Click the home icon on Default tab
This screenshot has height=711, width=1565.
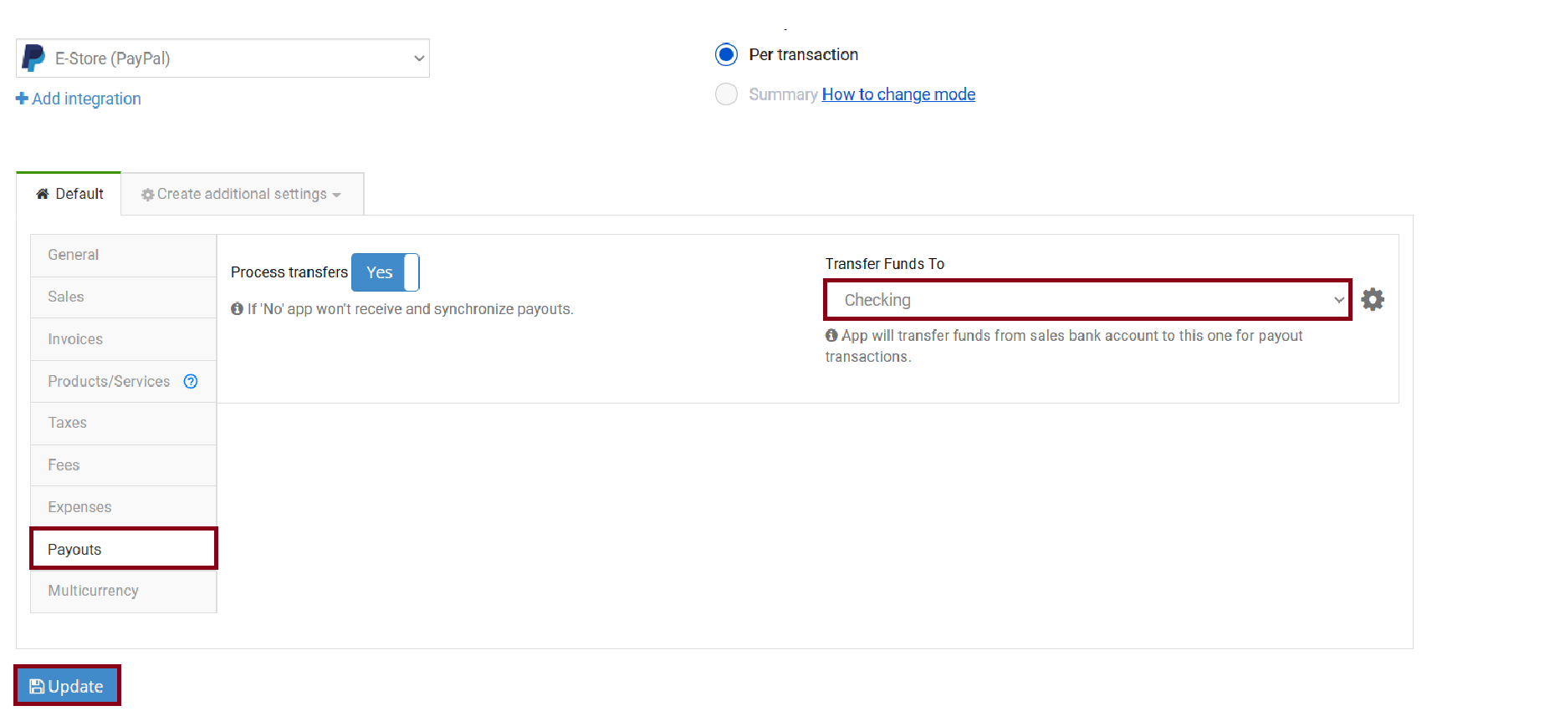coord(43,194)
